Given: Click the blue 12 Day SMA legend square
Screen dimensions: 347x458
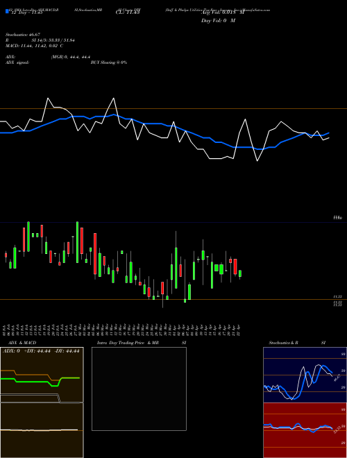Looking at the screenshot, I should coord(7,11).
